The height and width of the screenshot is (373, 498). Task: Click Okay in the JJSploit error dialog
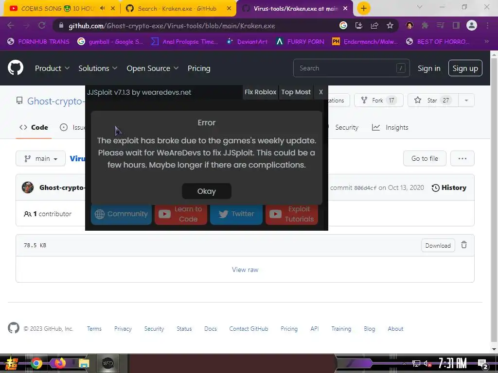click(206, 191)
